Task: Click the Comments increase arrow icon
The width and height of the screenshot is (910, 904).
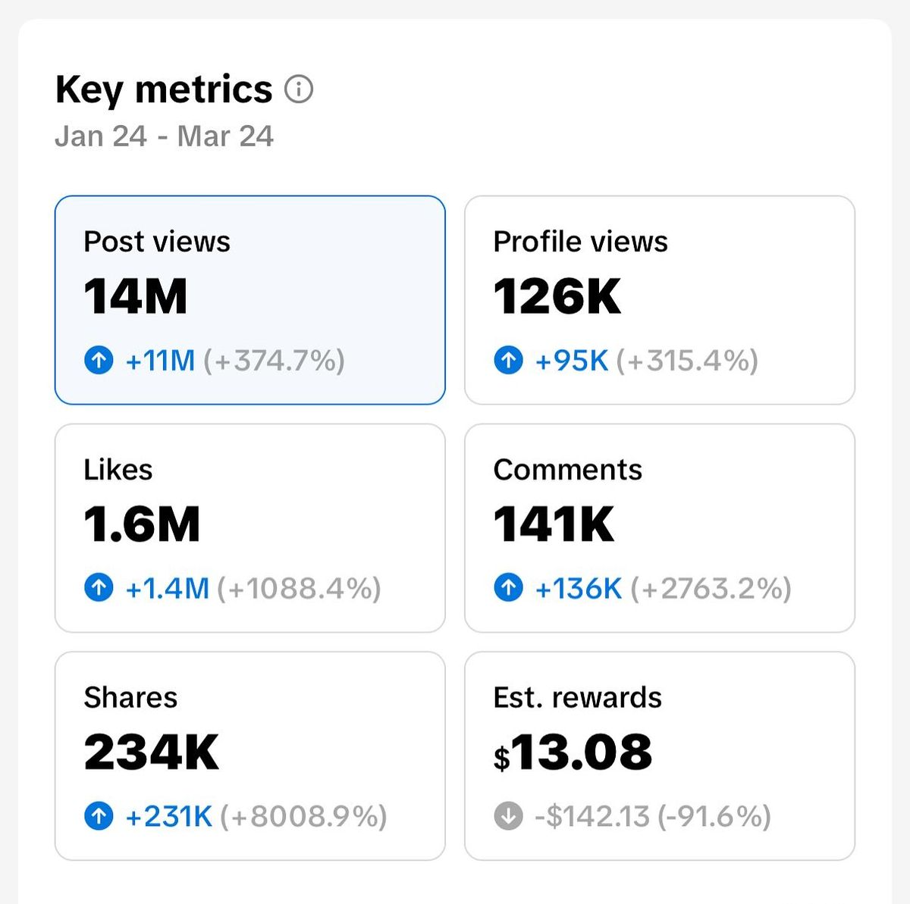Action: pyautogui.click(x=508, y=588)
